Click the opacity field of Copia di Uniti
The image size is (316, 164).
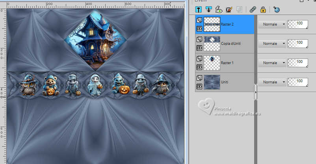point(298,44)
